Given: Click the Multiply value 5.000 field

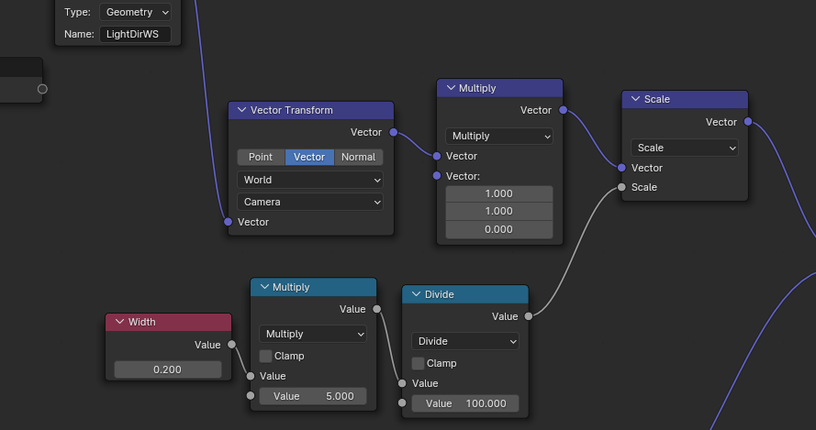Looking at the screenshot, I should pos(313,396).
